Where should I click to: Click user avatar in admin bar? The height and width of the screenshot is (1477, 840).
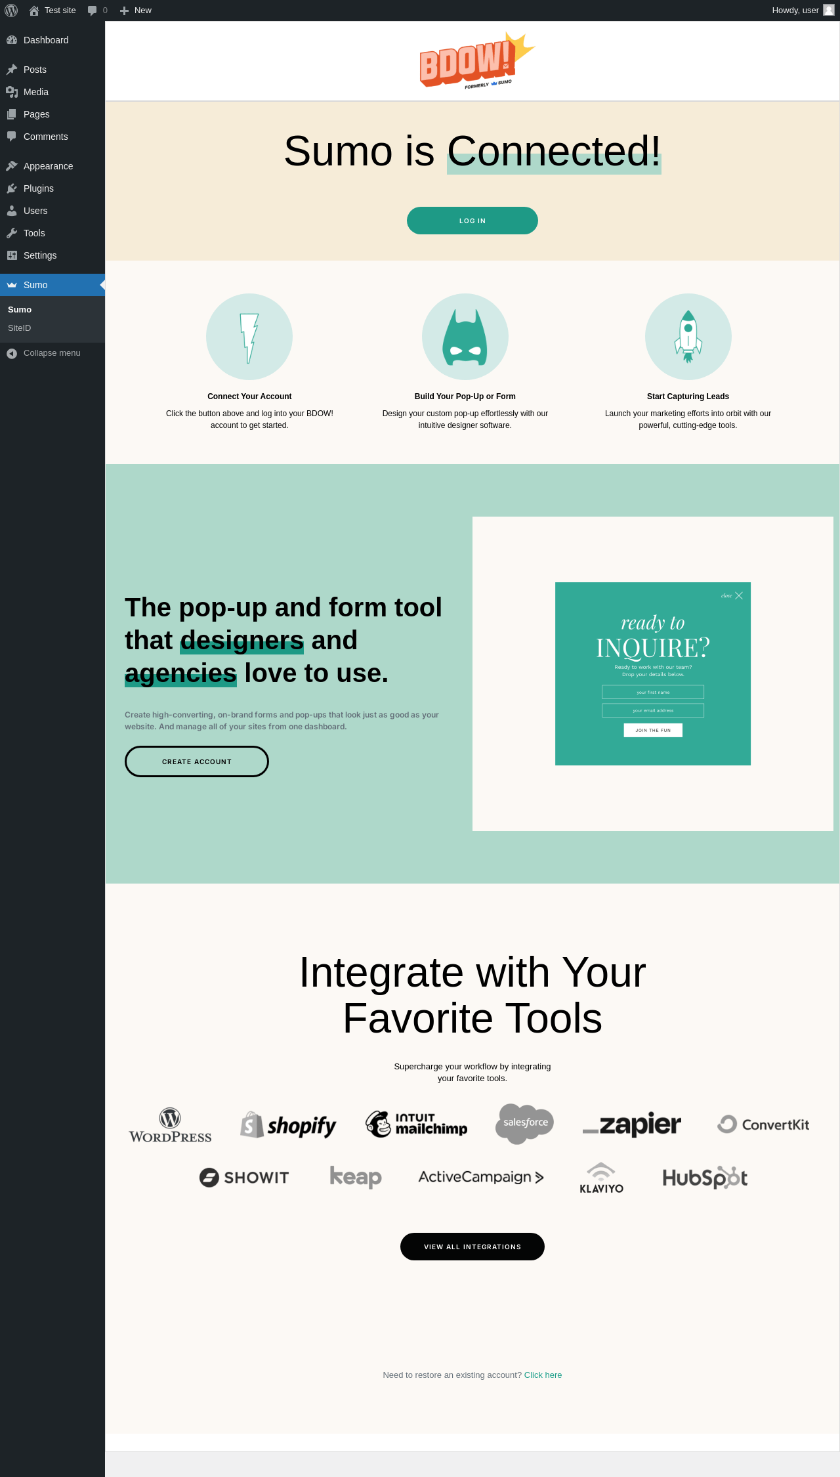[829, 10]
